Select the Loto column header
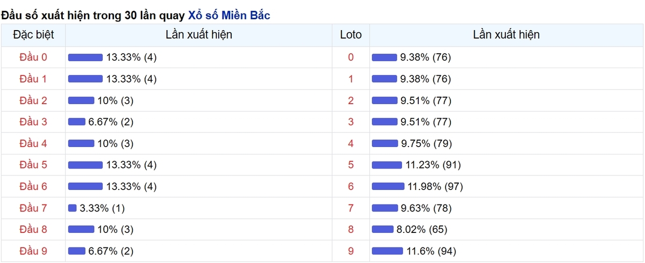 point(351,35)
